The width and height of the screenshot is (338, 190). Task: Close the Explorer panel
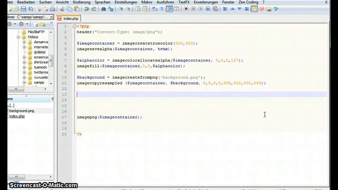(52, 17)
